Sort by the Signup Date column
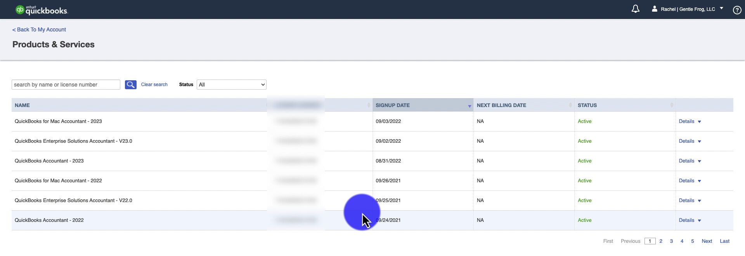The height and width of the screenshot is (256, 745). pos(423,105)
